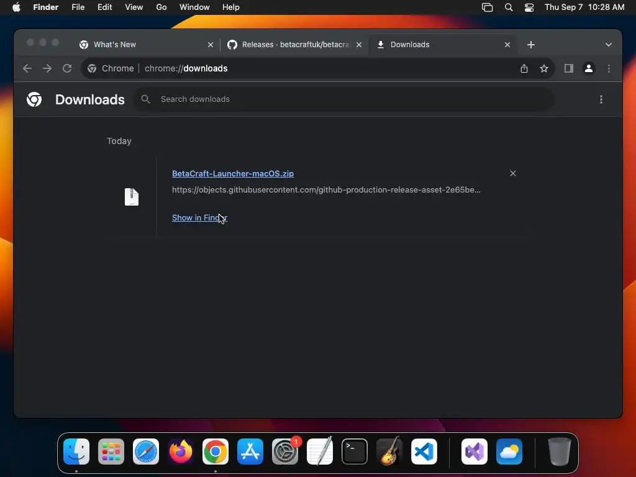This screenshot has height=477, width=636.
Task: Open Finder from the Dock
Action: click(76, 452)
